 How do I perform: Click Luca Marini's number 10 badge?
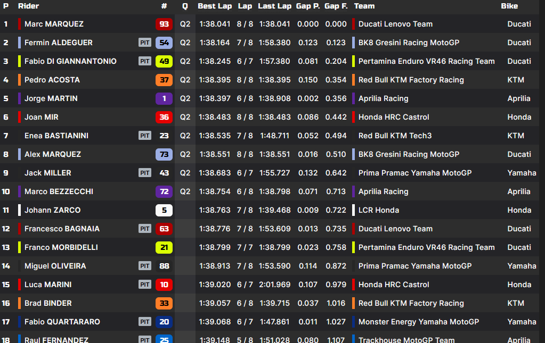tap(164, 285)
